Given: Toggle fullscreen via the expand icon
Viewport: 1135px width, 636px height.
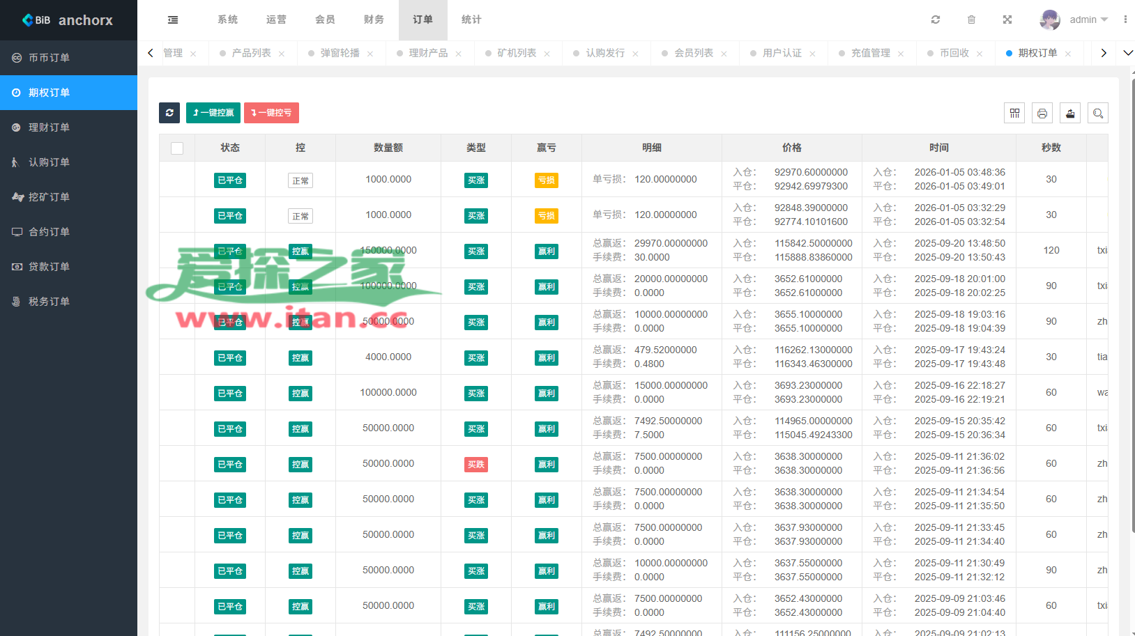Looking at the screenshot, I should pyautogui.click(x=1007, y=20).
